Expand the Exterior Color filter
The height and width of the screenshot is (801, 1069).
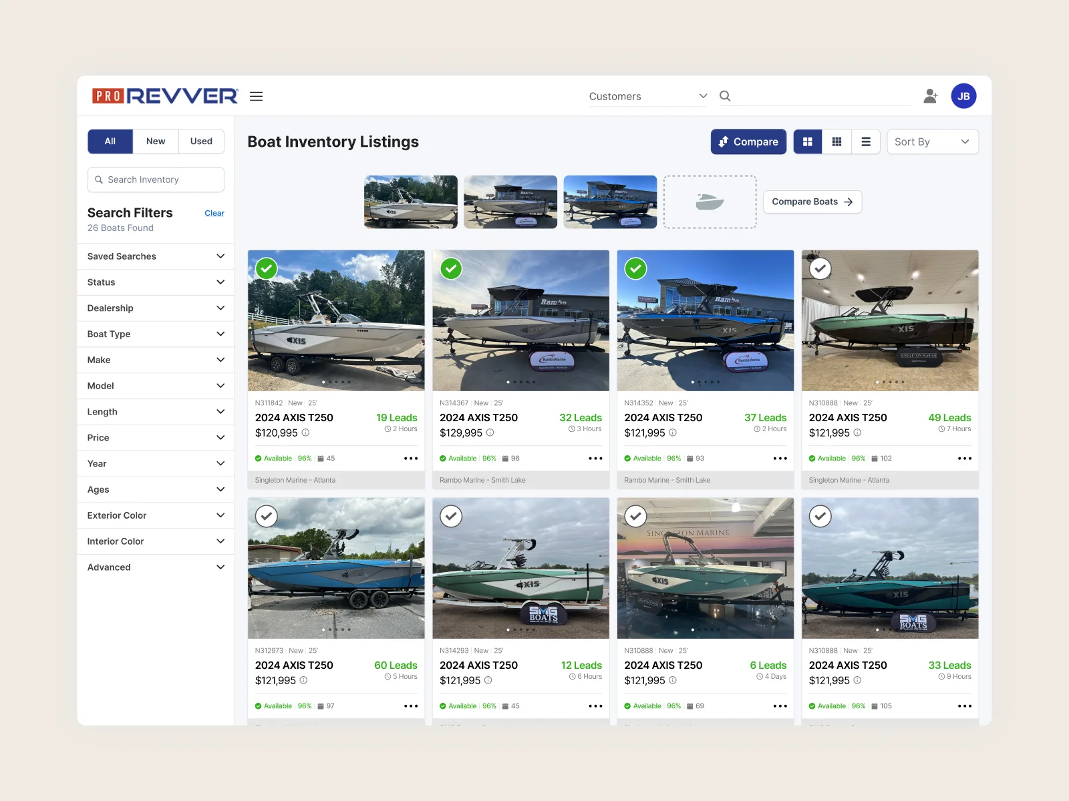[155, 515]
